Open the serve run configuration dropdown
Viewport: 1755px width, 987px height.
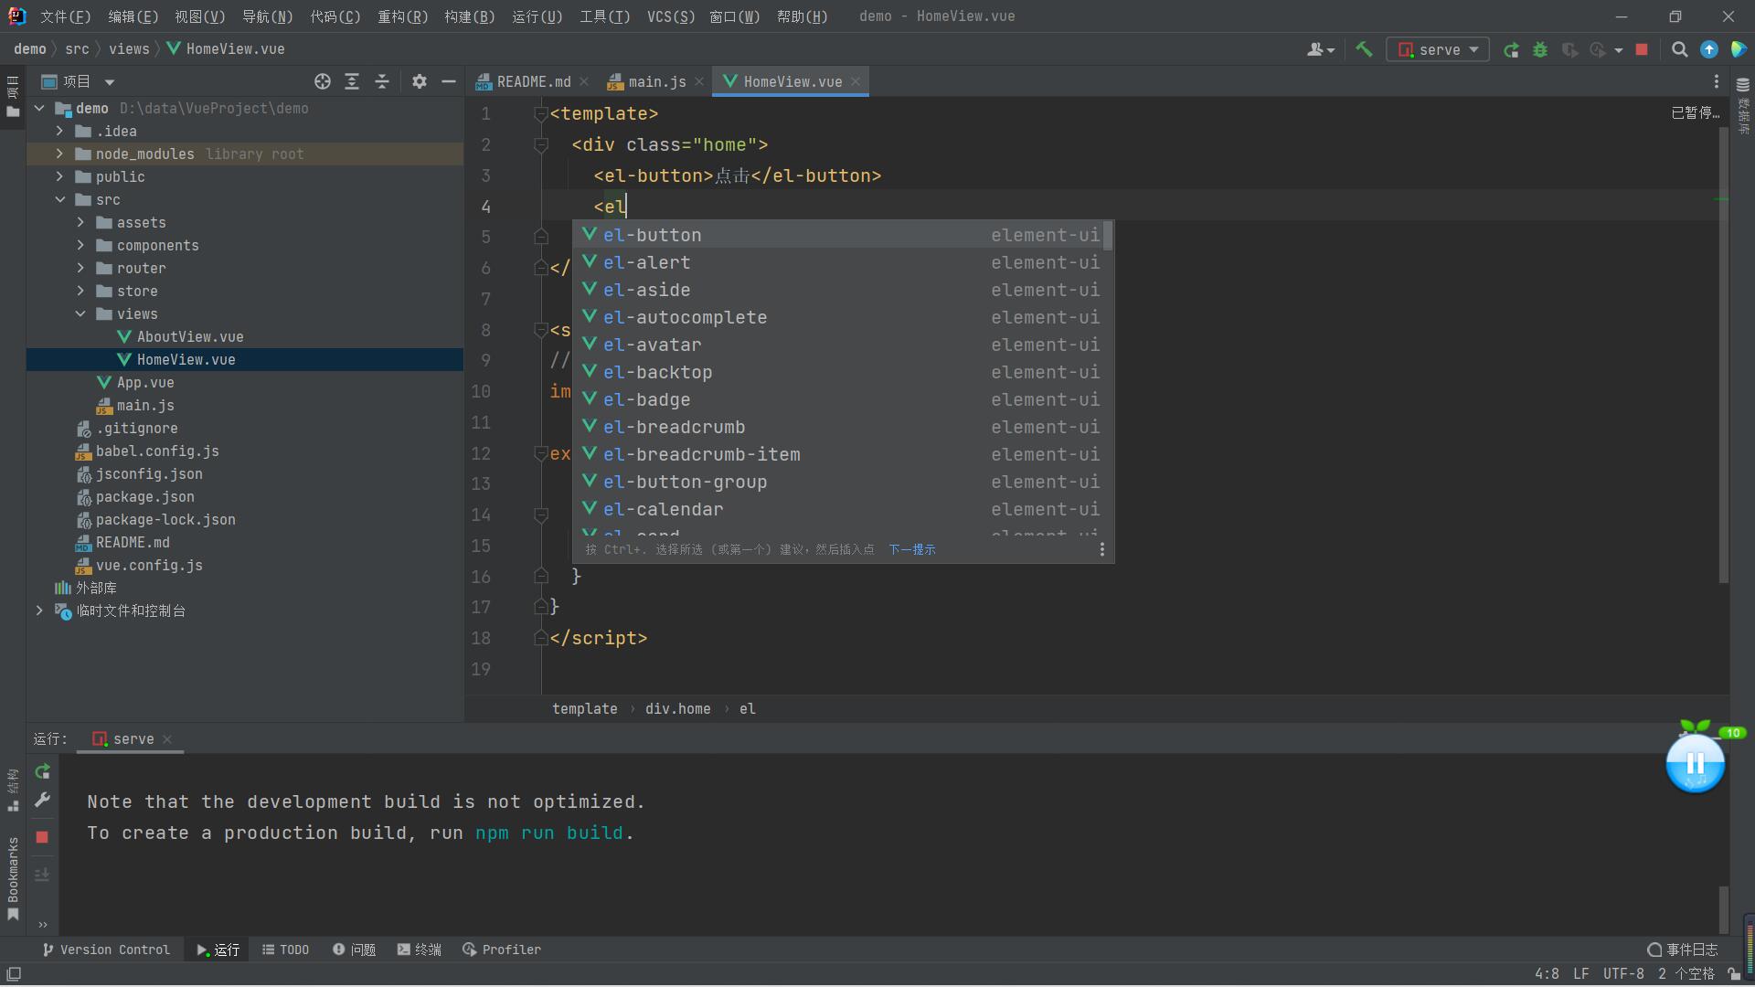click(x=1438, y=49)
